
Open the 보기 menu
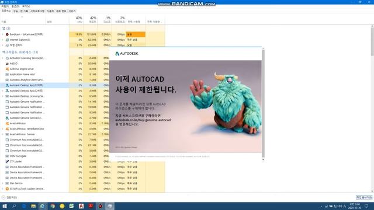[26, 6]
